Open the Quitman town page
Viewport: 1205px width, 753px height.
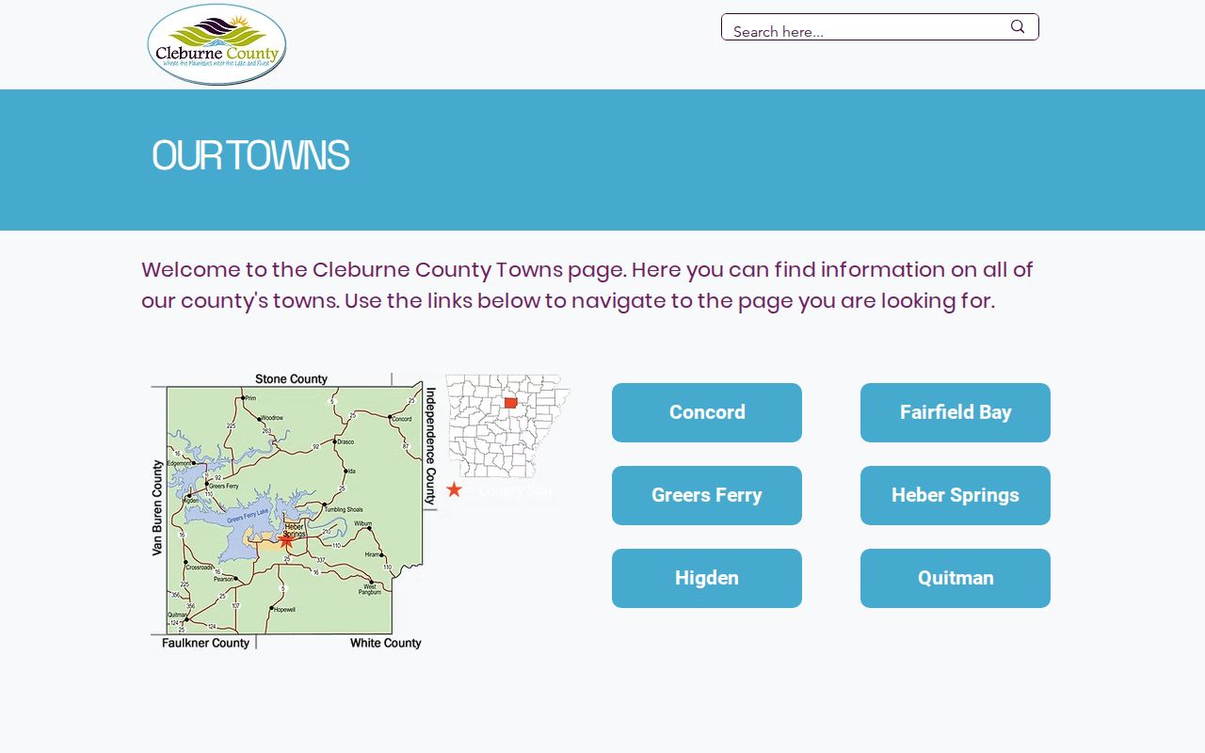(956, 578)
